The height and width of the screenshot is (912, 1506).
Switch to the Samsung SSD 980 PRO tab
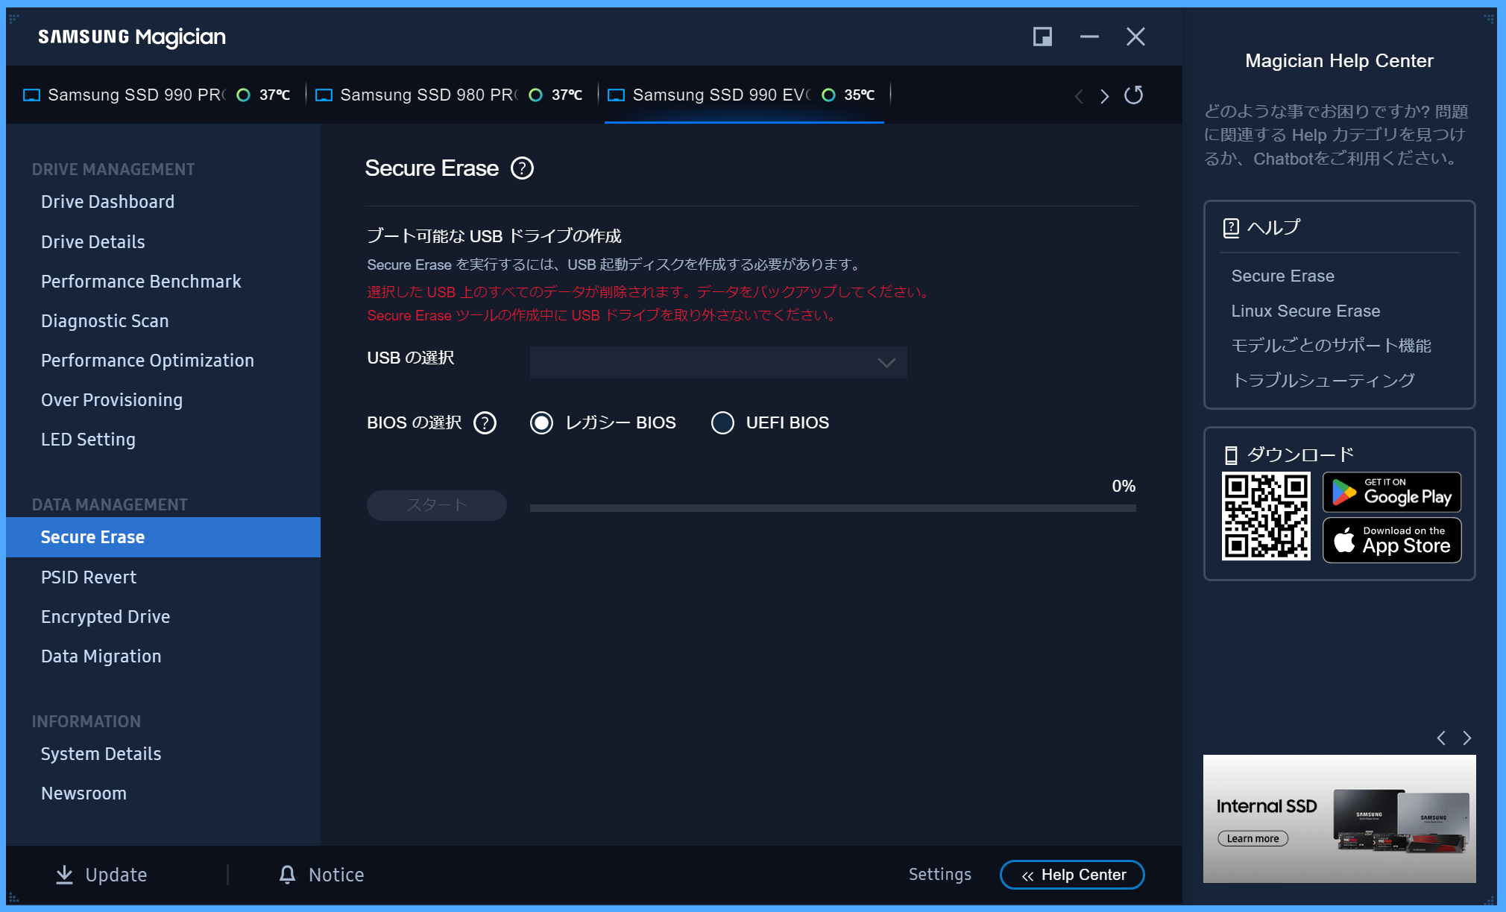tap(449, 95)
